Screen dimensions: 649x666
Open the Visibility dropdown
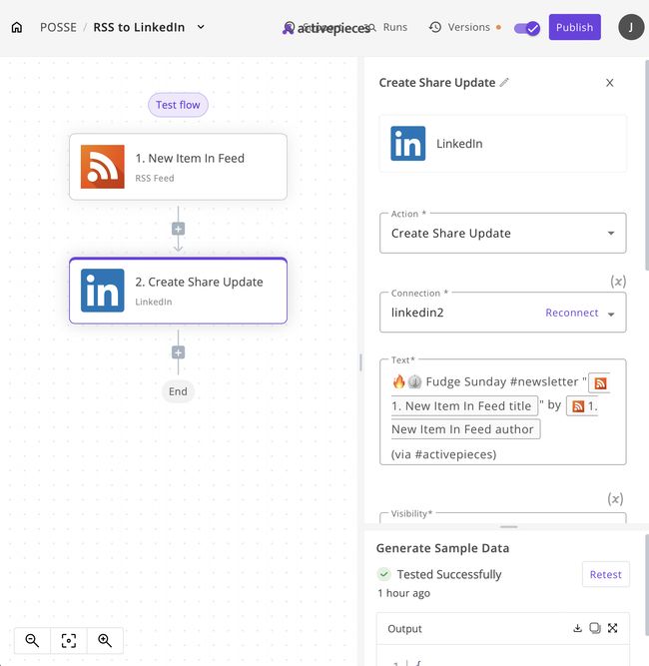click(503, 518)
